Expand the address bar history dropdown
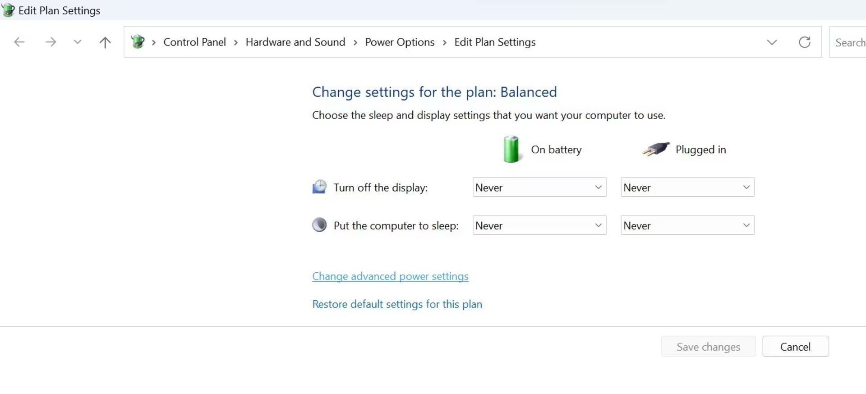Viewport: 866px width, 394px height. point(772,42)
